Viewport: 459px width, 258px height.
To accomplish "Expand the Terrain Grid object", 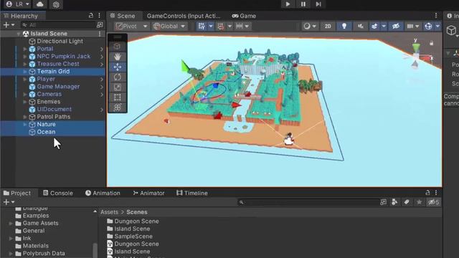I will (25, 72).
